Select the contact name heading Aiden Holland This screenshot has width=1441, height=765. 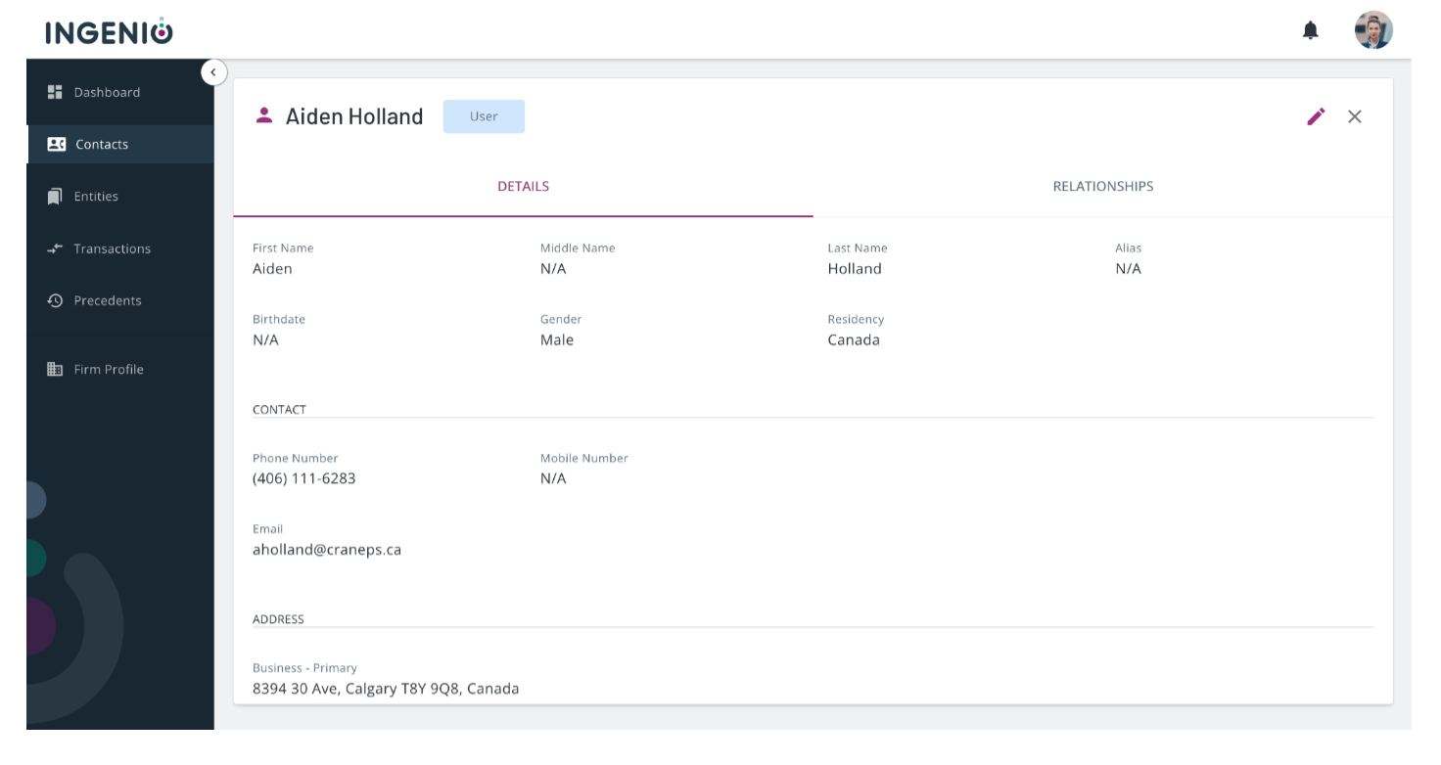point(354,116)
